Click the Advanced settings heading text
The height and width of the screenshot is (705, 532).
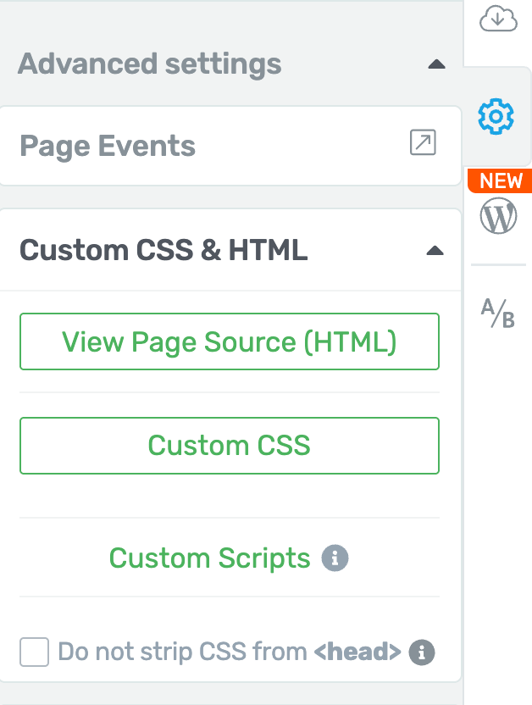coord(150,64)
